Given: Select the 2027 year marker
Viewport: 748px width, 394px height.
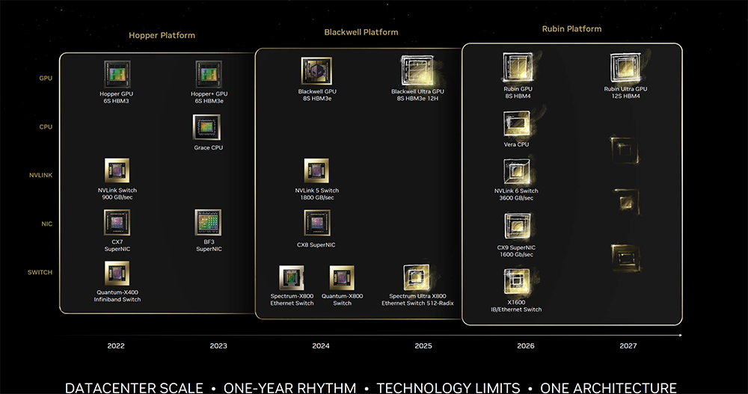Looking at the screenshot, I should point(628,346).
